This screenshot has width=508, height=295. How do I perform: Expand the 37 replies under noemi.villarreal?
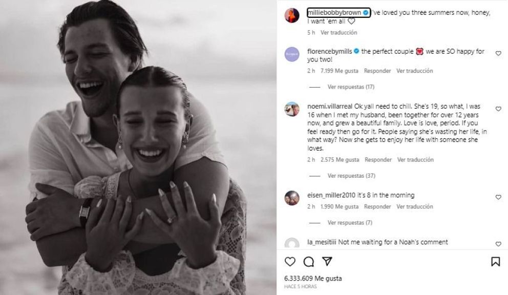coord(351,176)
